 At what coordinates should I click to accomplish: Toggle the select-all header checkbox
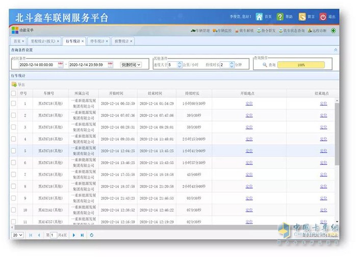click(x=14, y=93)
